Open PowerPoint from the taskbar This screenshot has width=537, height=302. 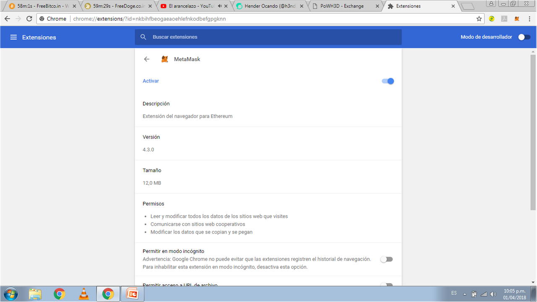[x=132, y=294]
